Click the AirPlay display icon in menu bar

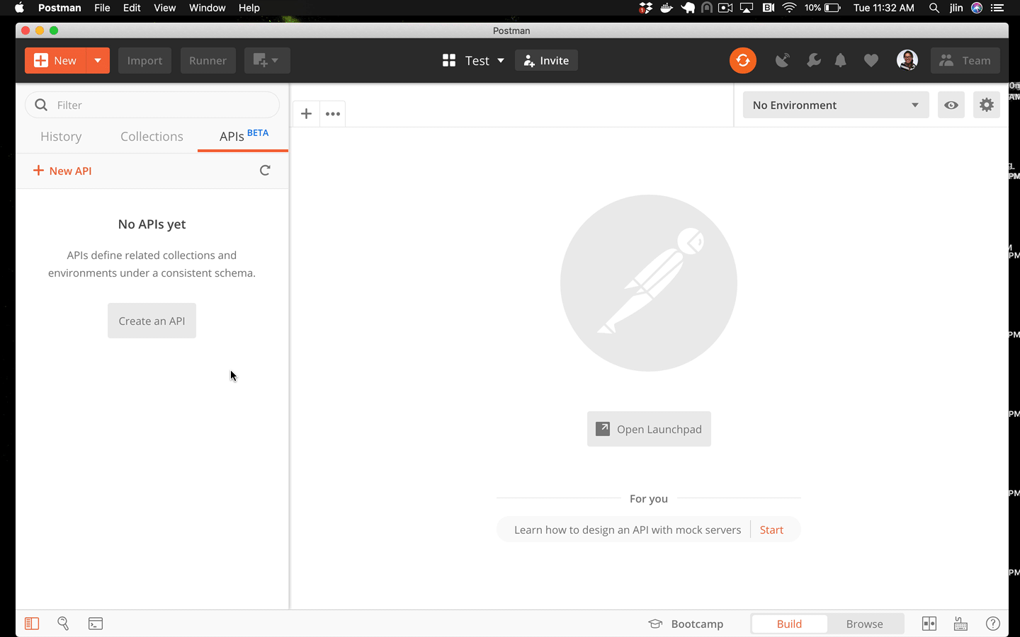[x=747, y=8]
